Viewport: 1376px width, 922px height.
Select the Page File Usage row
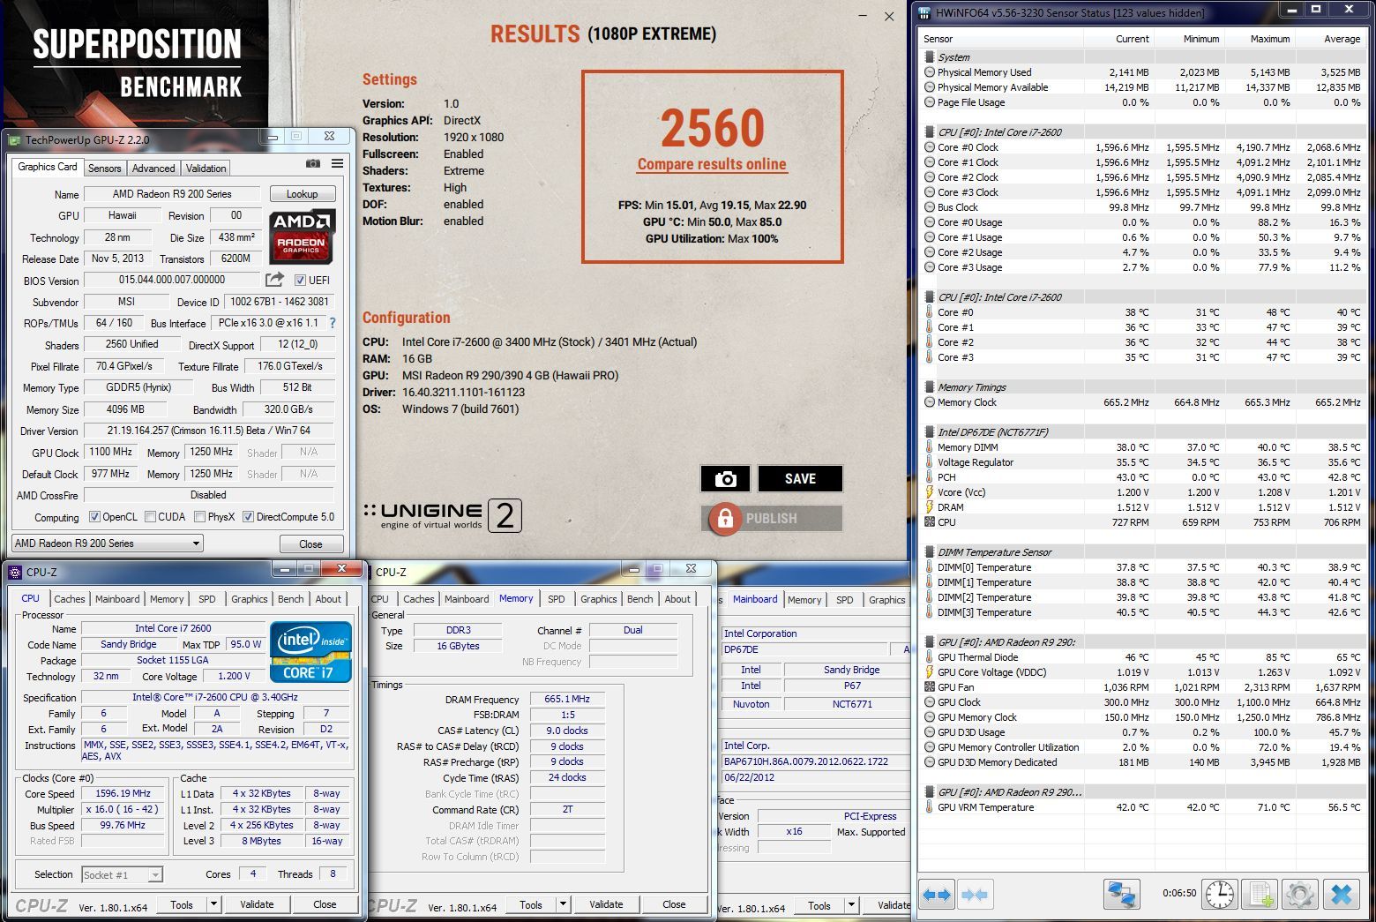pos(1142,102)
